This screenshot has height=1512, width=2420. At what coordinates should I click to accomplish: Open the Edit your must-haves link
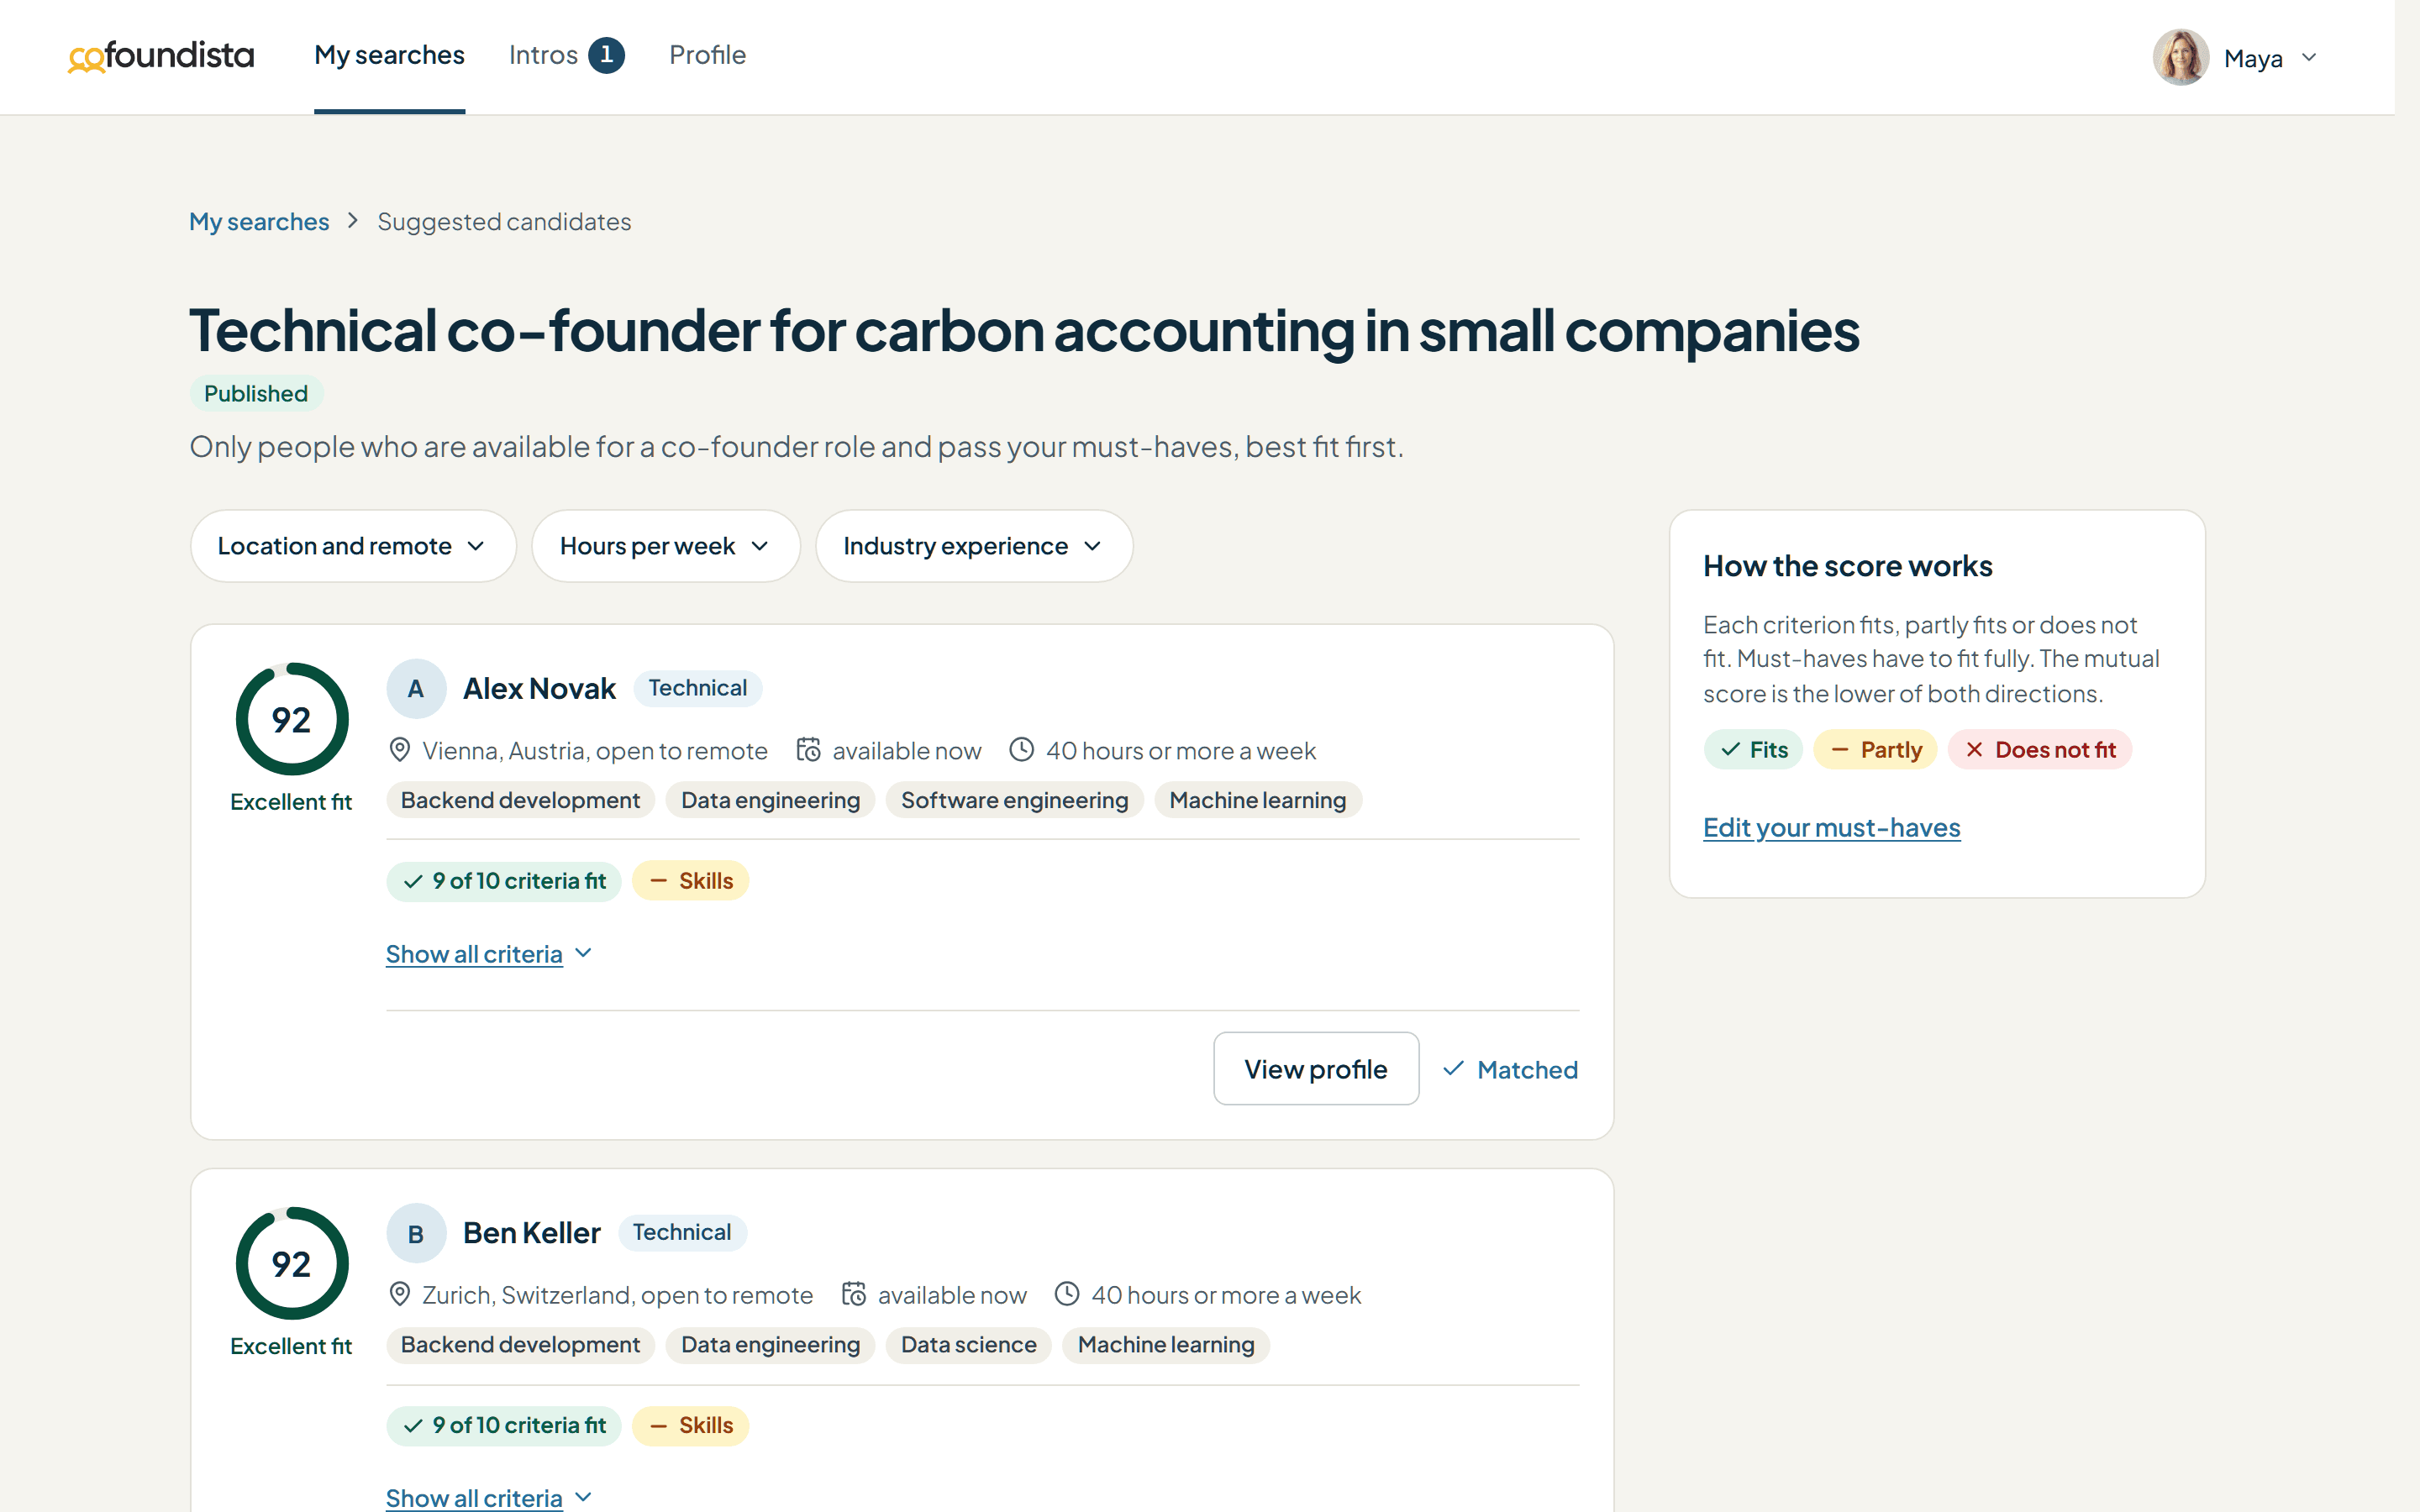[x=1831, y=828]
